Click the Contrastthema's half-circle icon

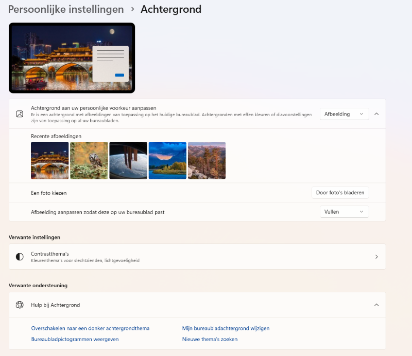click(20, 256)
